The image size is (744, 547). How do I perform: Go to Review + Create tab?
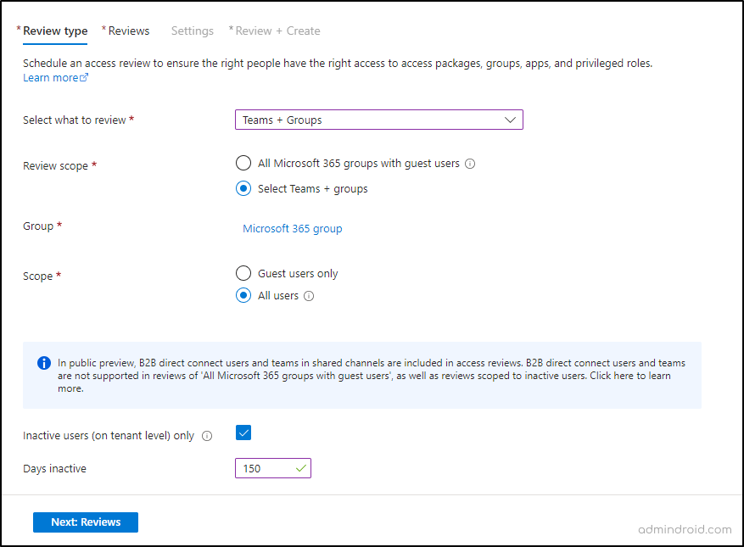pos(277,31)
